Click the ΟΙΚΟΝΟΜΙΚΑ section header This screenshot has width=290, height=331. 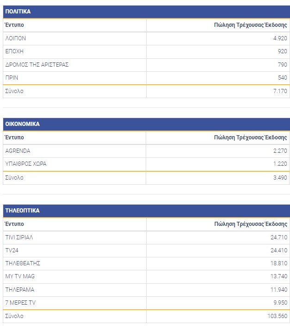click(x=22, y=124)
